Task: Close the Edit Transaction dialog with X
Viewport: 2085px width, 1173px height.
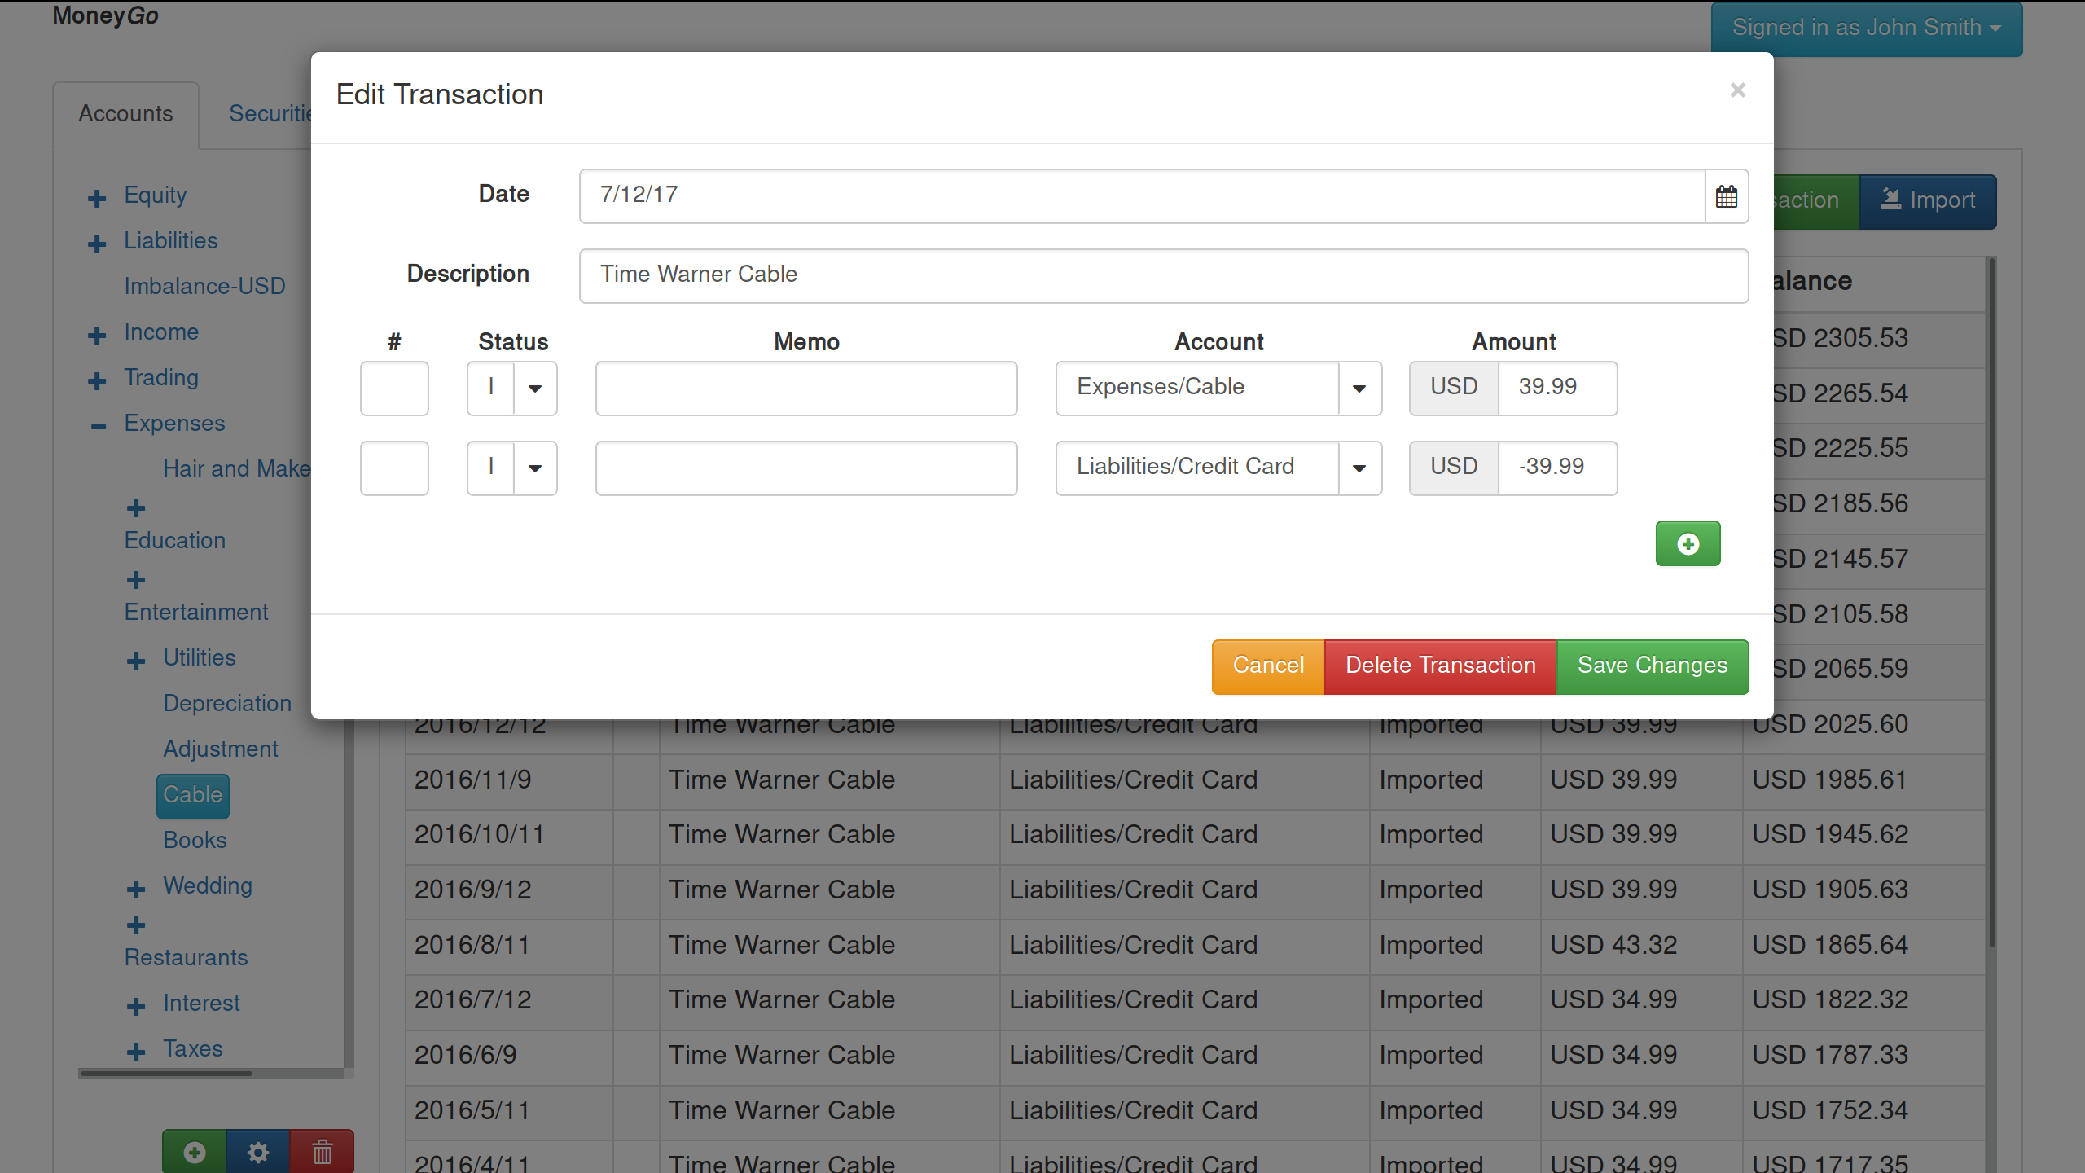Action: coord(1737,90)
